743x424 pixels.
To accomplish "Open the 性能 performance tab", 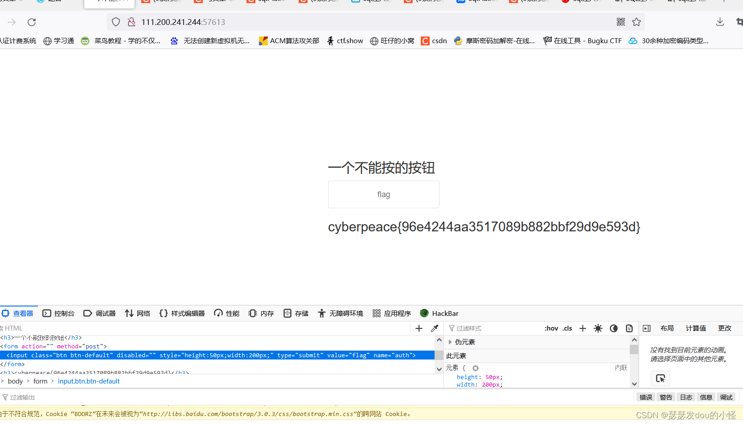I will [x=226, y=314].
